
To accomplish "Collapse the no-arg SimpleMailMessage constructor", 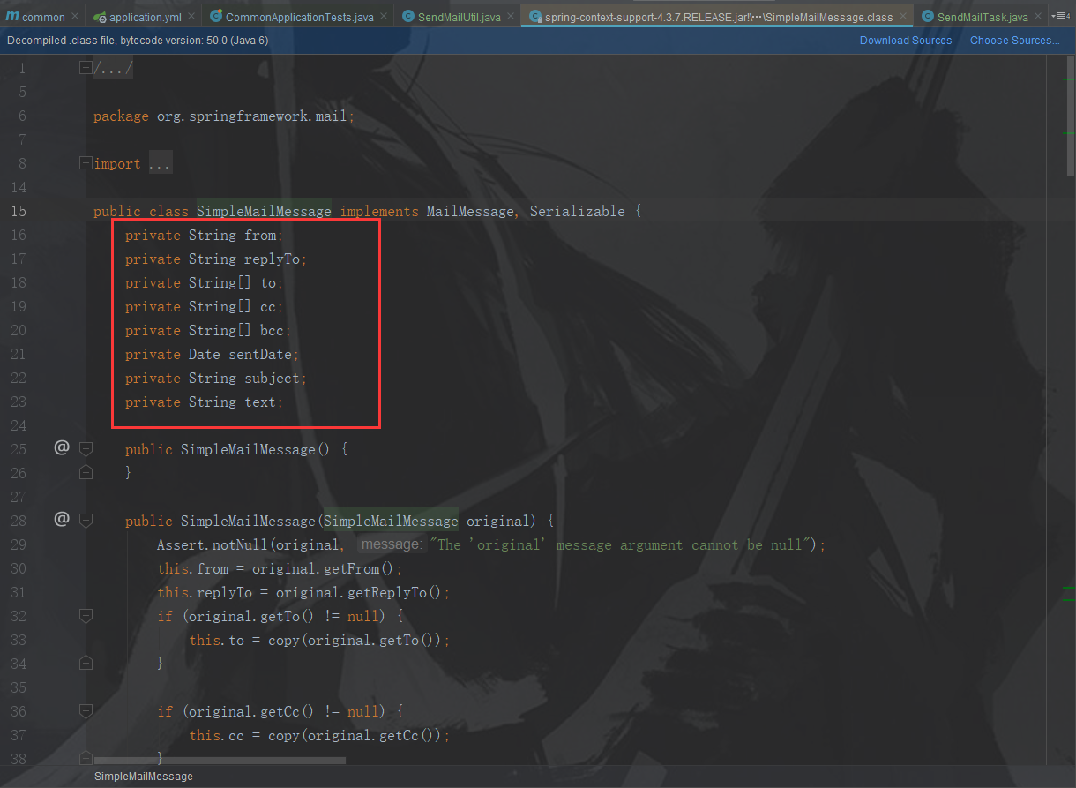I will (x=86, y=449).
